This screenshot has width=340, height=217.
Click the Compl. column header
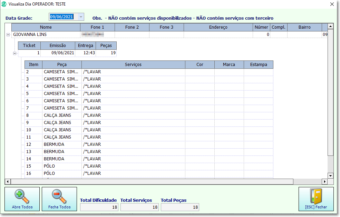tap(279, 27)
